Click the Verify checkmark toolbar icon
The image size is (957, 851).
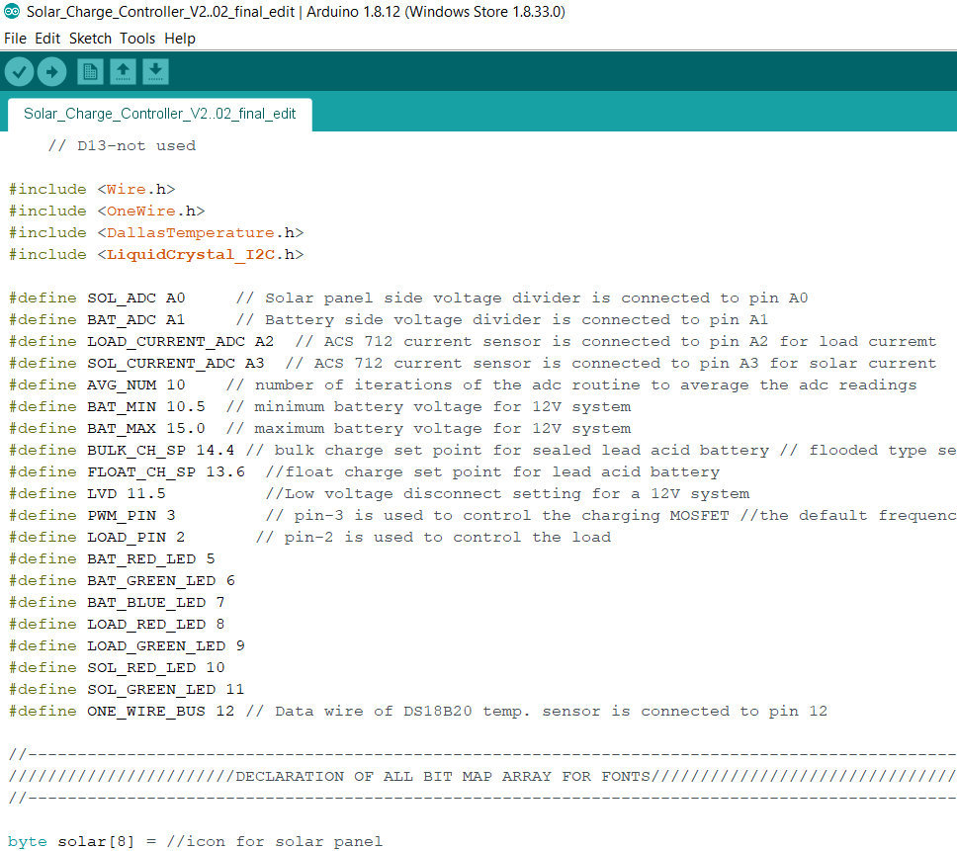19,71
